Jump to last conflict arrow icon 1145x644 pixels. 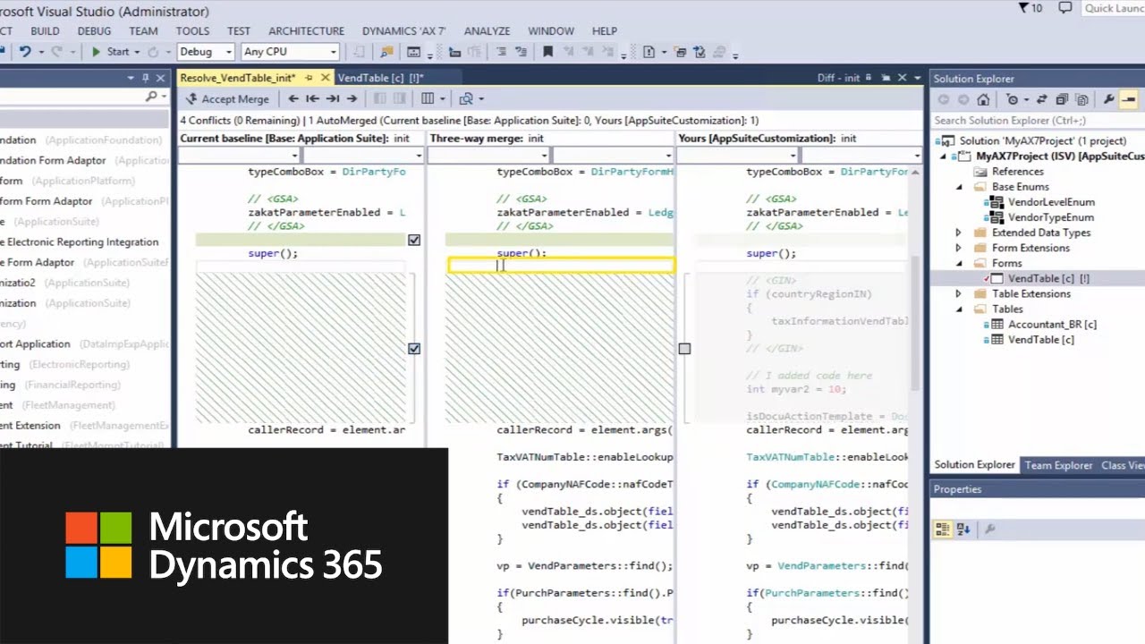(x=332, y=99)
